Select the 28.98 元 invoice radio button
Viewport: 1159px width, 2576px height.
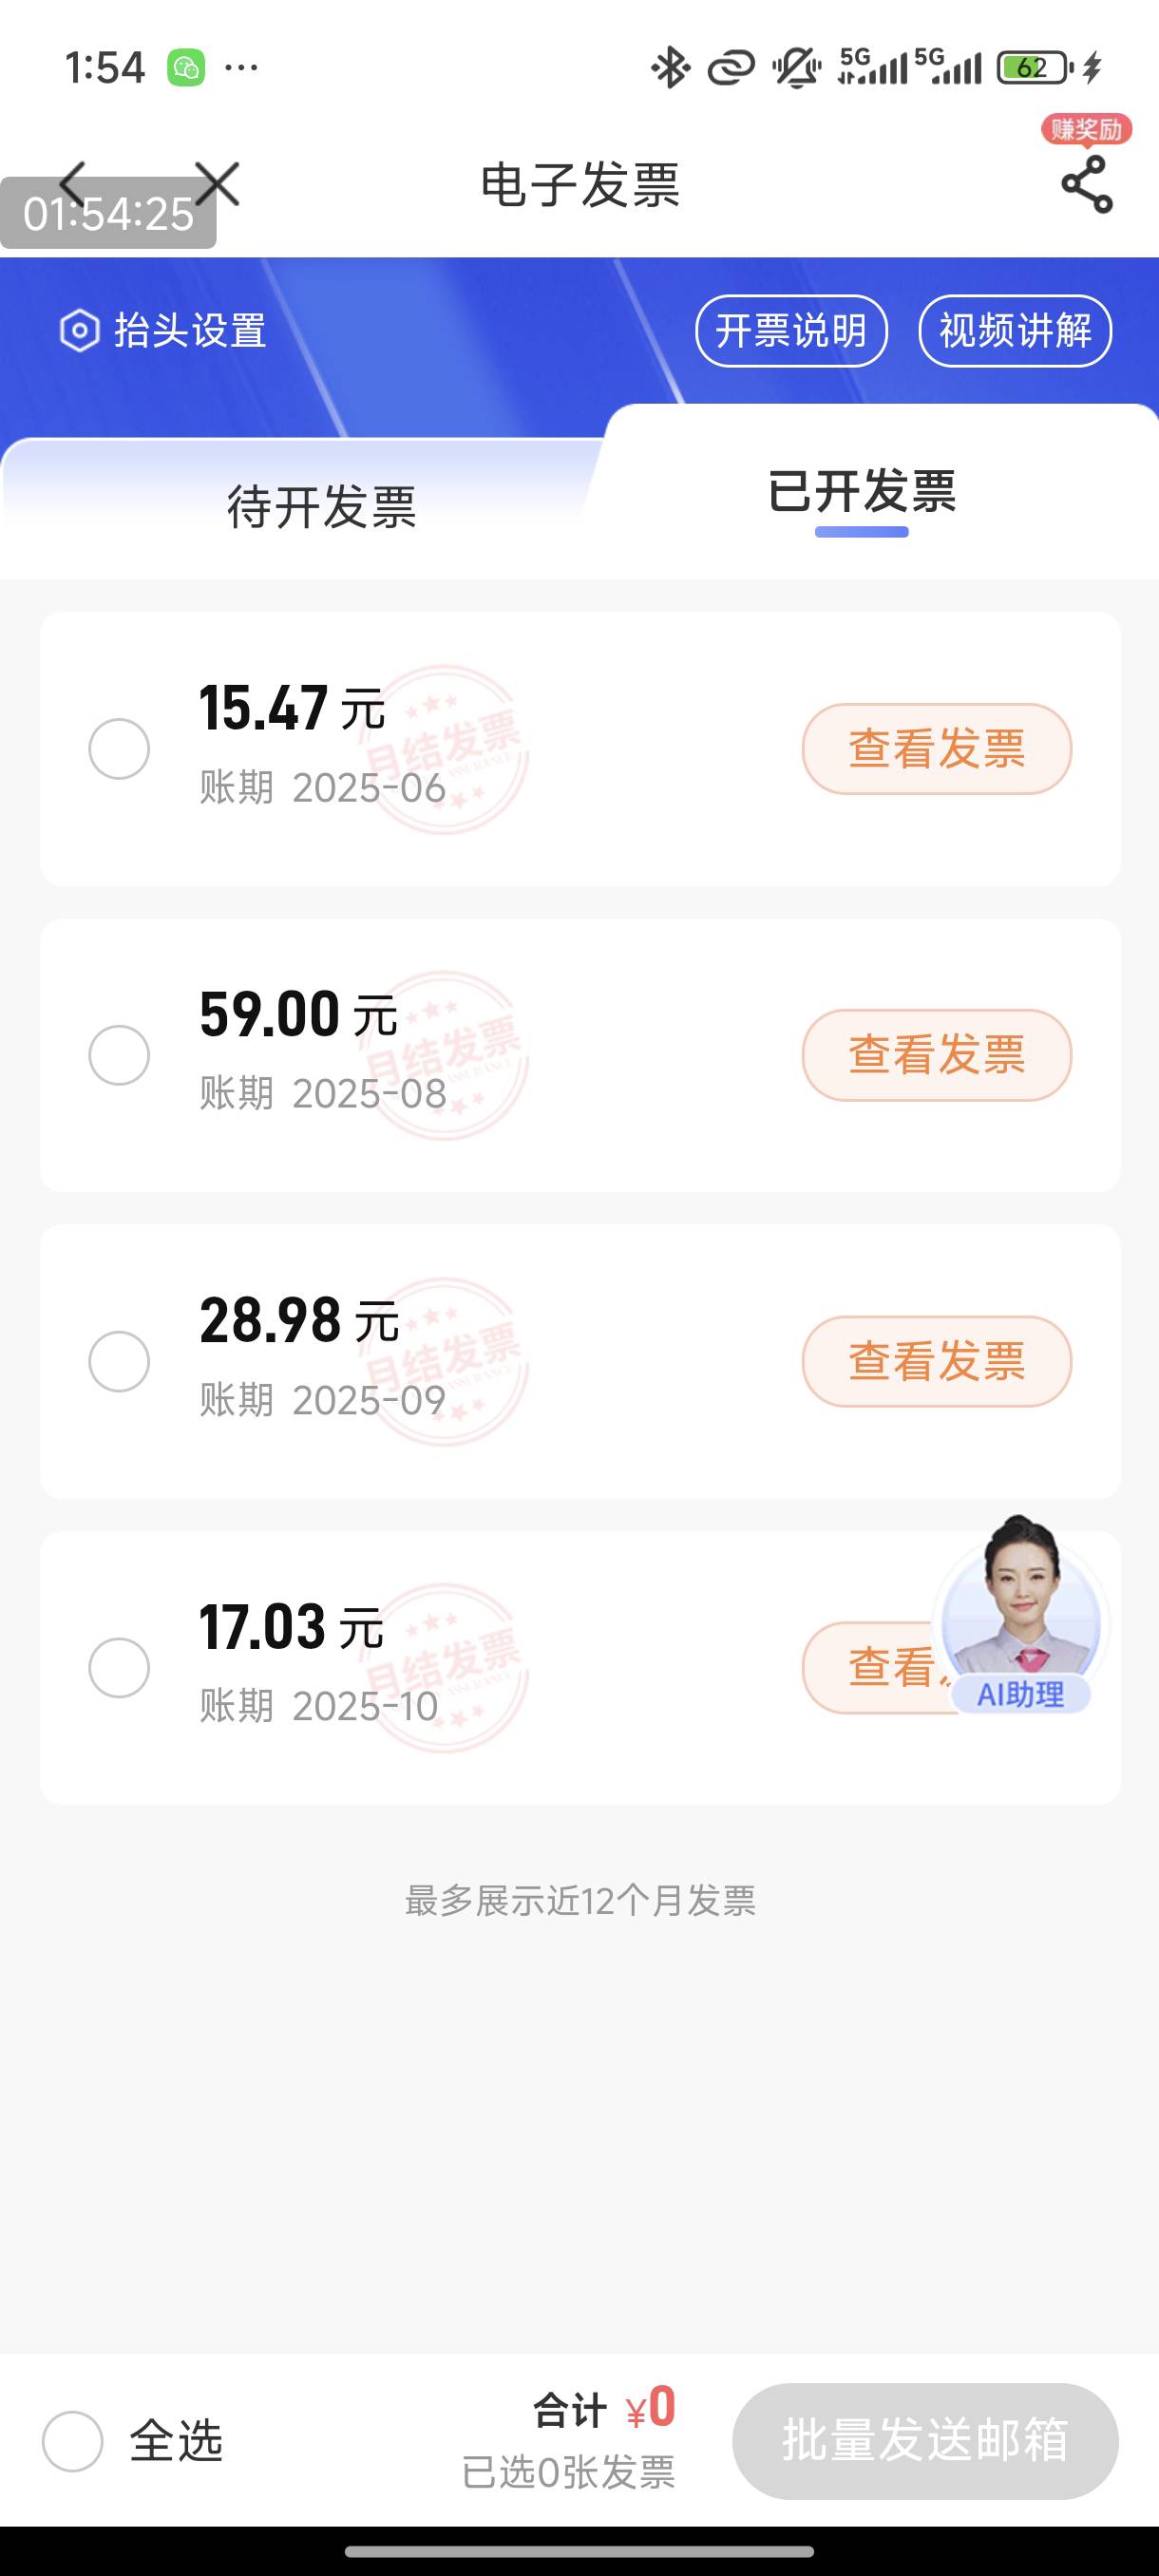(x=119, y=1361)
